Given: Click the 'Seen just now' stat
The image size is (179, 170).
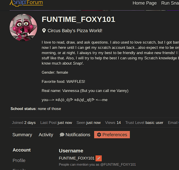Looking at the screenshot, I should click(x=88, y=123).
